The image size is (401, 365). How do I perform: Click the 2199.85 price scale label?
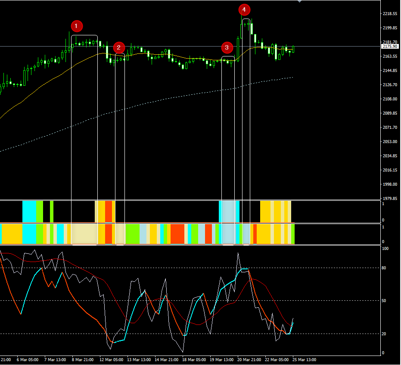[x=390, y=28]
